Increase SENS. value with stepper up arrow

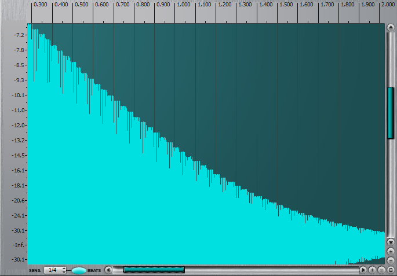click(x=64, y=268)
